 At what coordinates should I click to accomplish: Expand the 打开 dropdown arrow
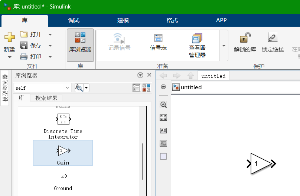tap(50, 34)
